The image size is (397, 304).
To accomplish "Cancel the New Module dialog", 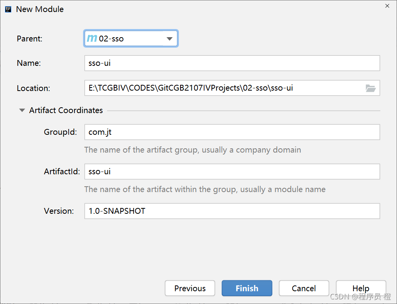I will tap(304, 288).
